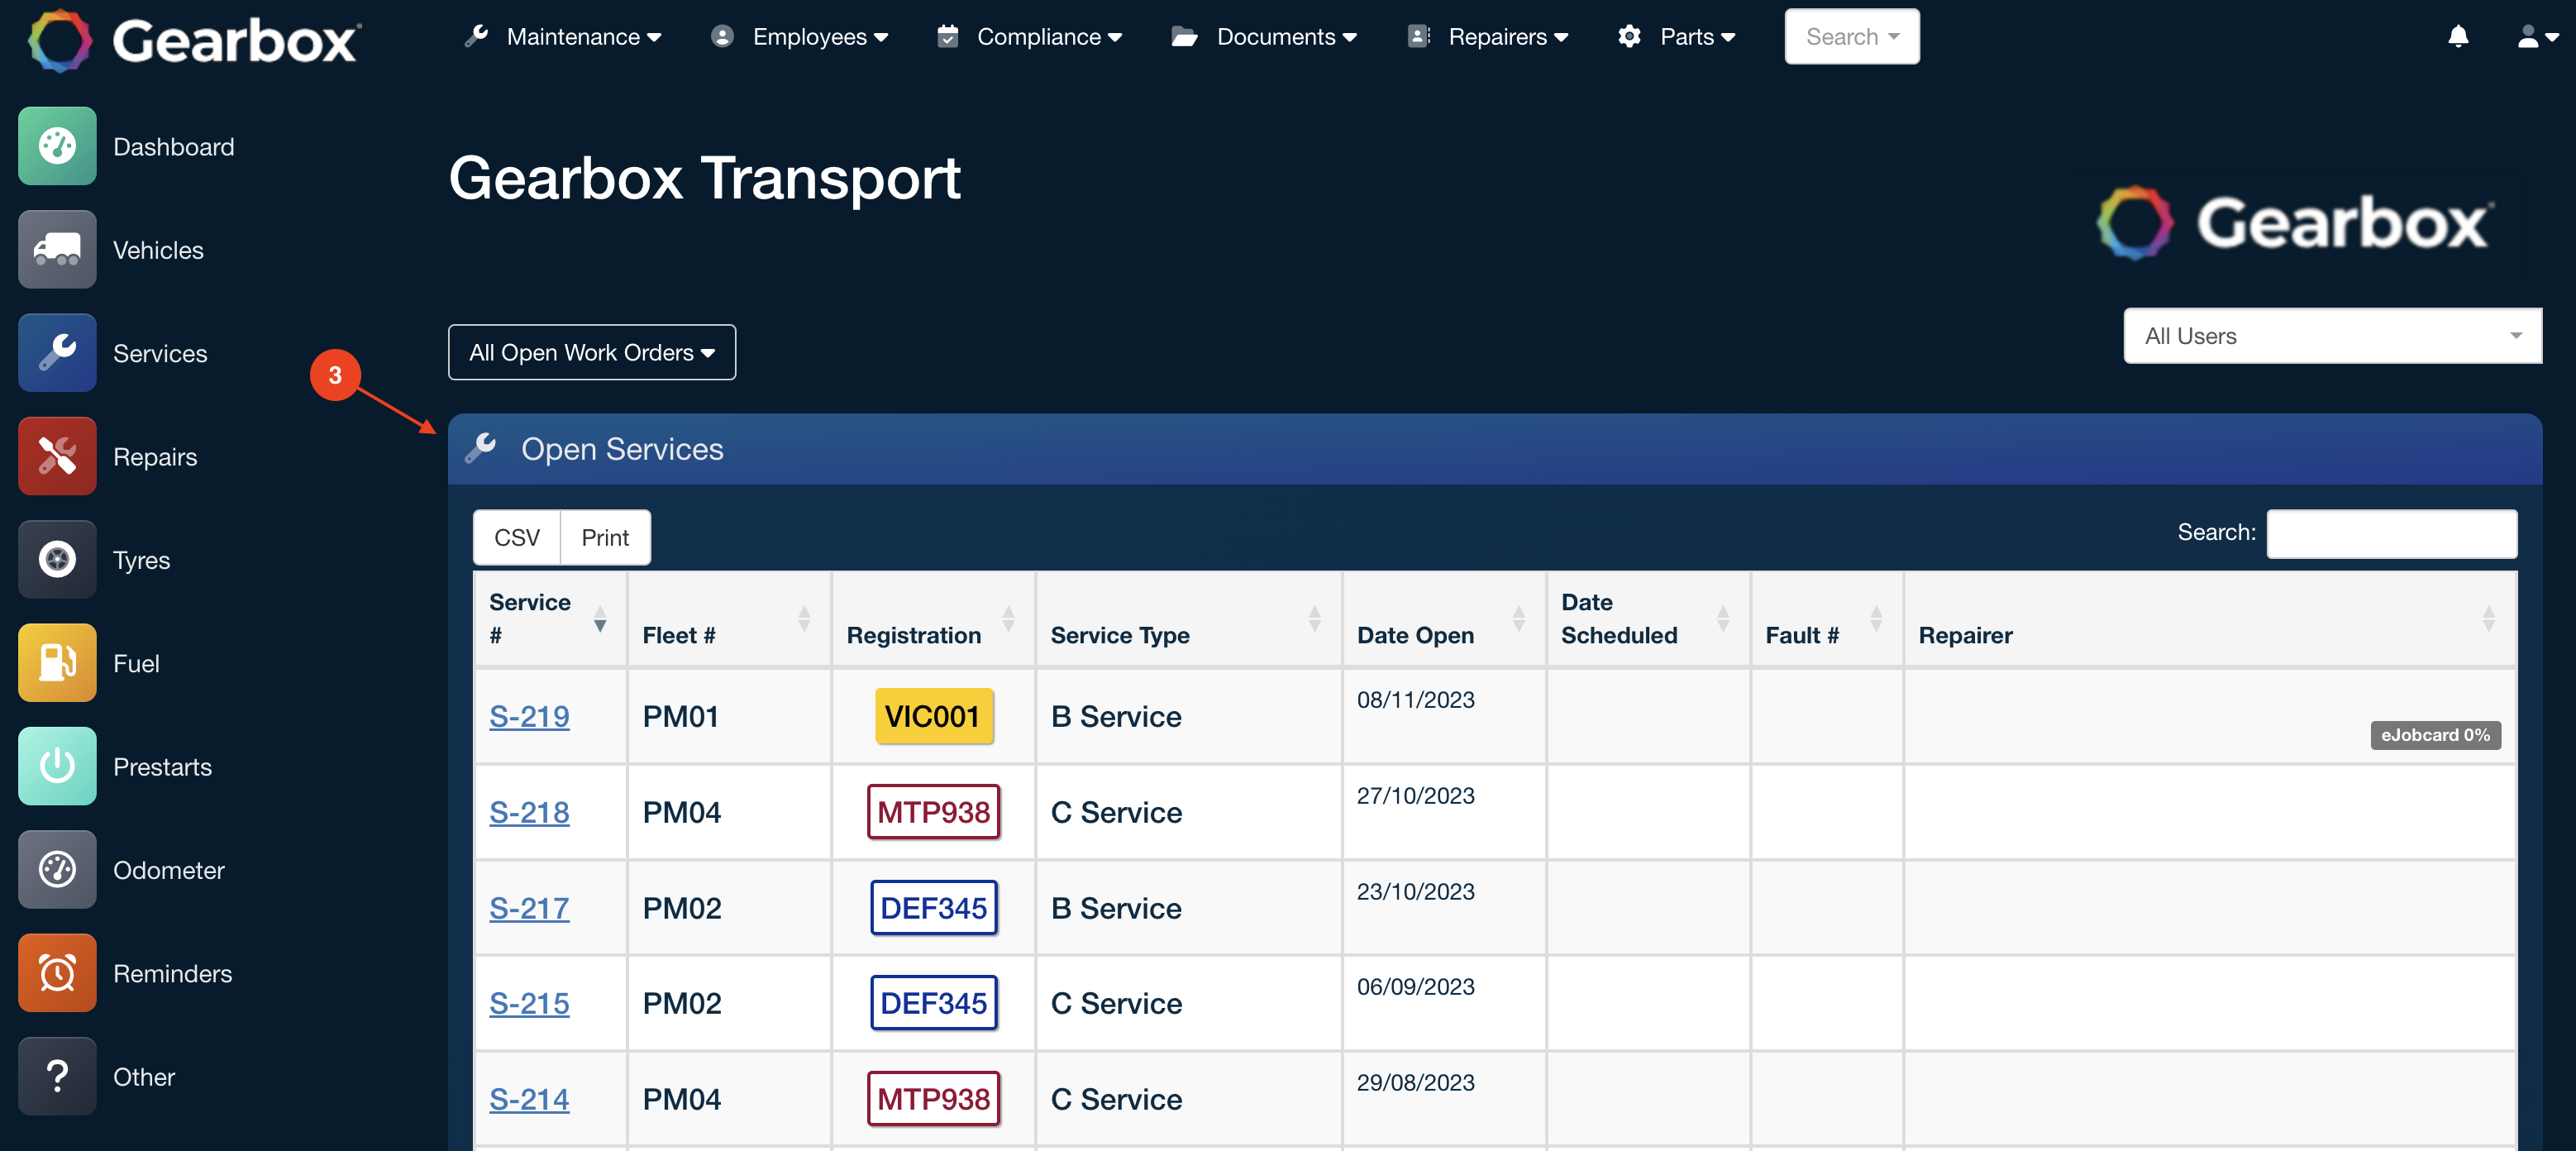
Task: Open service S-218 link
Action: click(529, 812)
